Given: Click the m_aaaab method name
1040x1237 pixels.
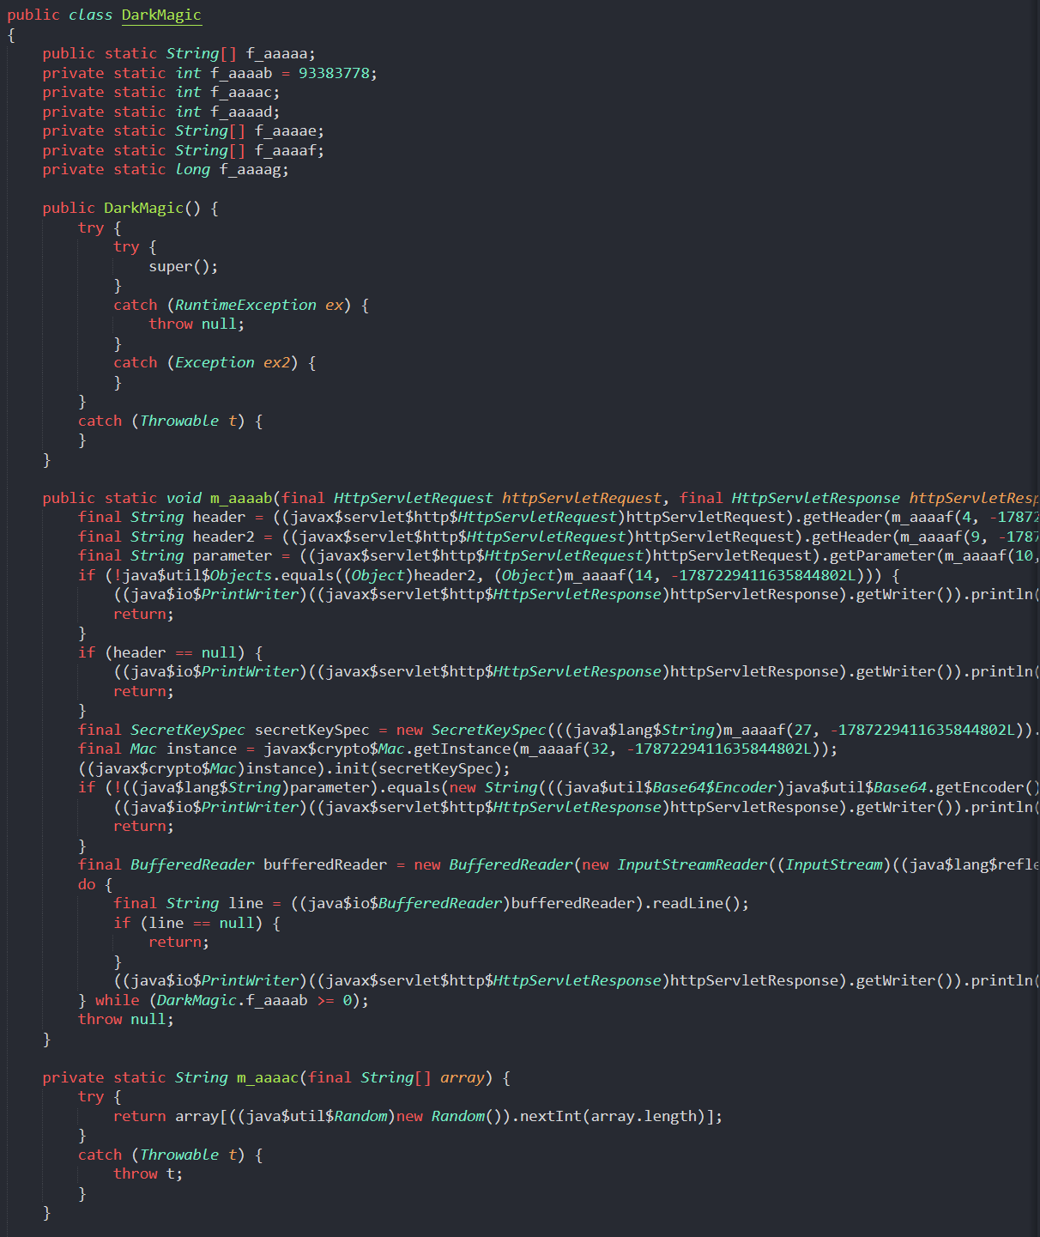Looking at the screenshot, I should pos(241,498).
